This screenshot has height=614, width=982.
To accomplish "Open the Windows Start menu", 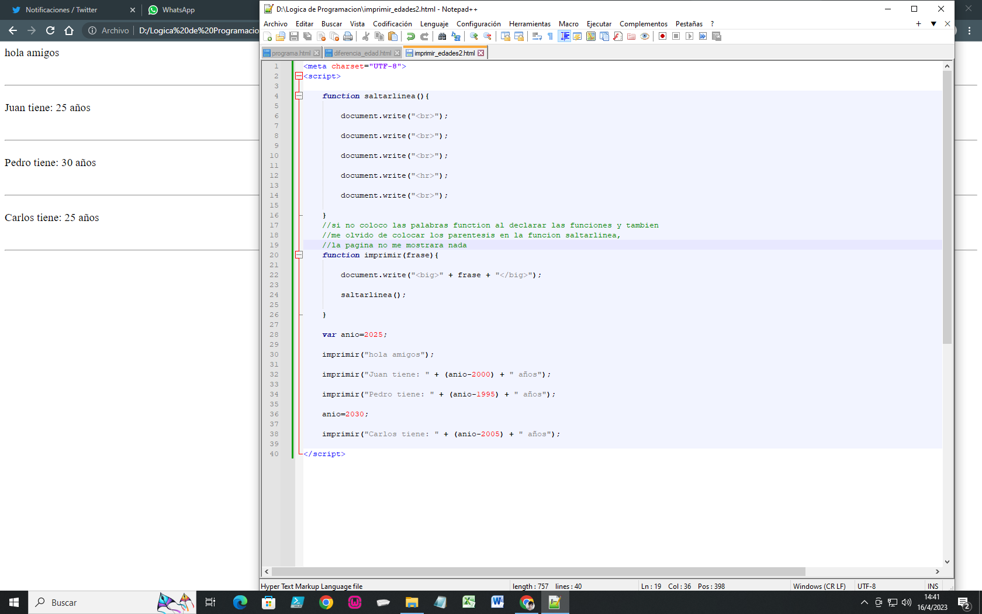I will click(14, 602).
